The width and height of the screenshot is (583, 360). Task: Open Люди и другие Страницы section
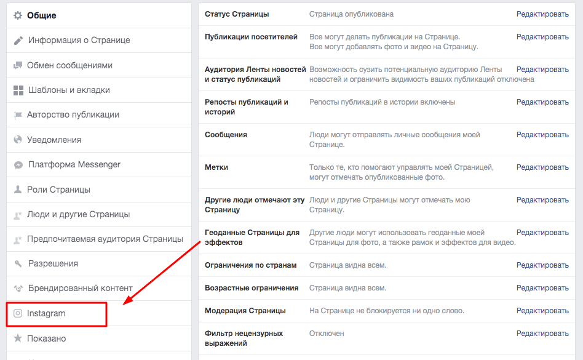click(78, 214)
